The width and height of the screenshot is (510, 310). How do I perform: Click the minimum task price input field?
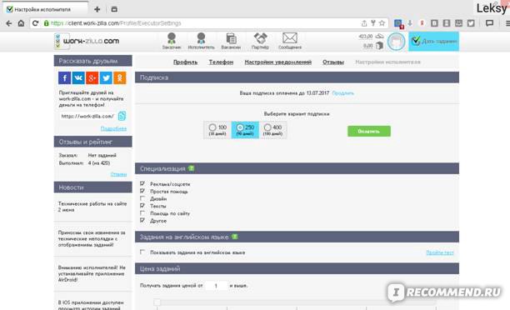(216, 286)
